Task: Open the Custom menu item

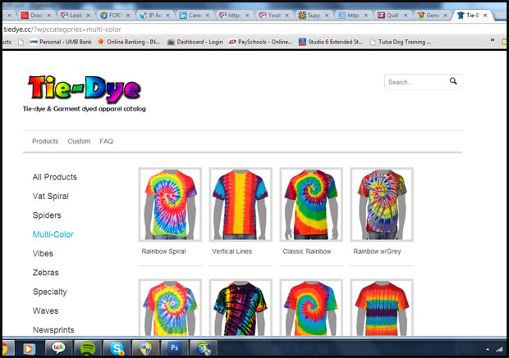Action: [x=79, y=141]
